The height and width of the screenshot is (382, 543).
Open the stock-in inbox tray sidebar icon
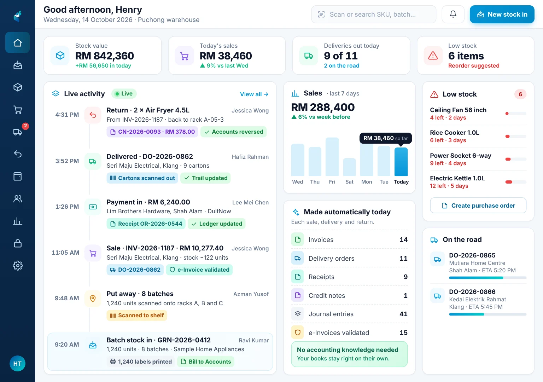[x=17, y=65]
